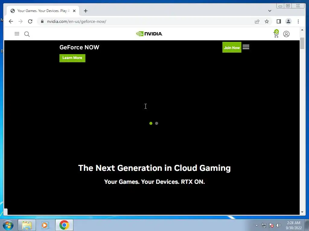309x231 pixels.
Task: Show hidden system tray icons
Action: tap(256, 225)
